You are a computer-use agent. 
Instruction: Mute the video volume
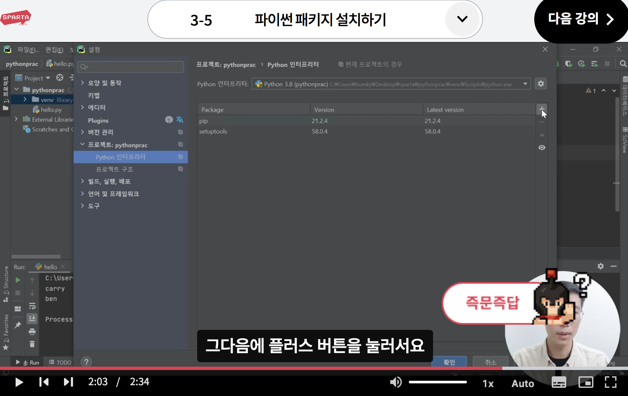coord(396,382)
